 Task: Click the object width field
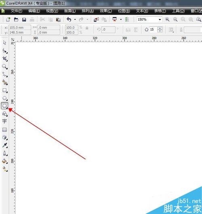(x=49, y=28)
